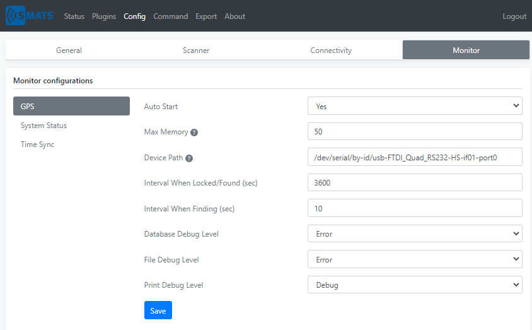Select the Monitor tab

pos(466,50)
